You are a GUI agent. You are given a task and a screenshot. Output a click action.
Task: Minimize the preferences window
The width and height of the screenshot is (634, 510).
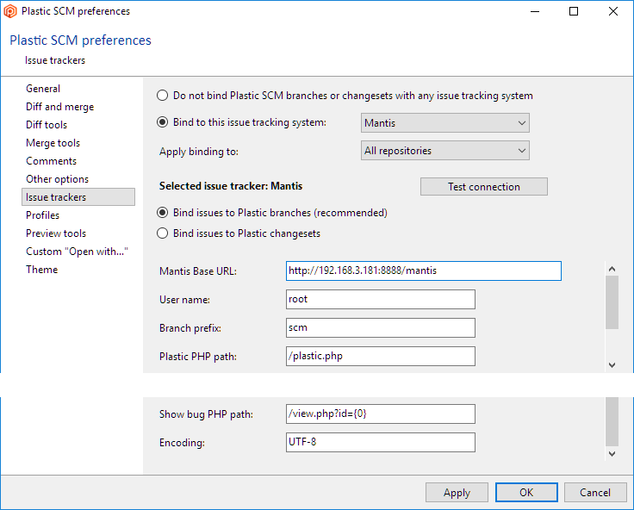click(x=535, y=11)
